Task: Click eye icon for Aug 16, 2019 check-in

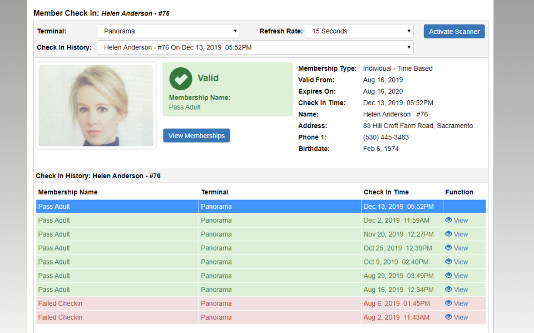Action: pos(448,290)
